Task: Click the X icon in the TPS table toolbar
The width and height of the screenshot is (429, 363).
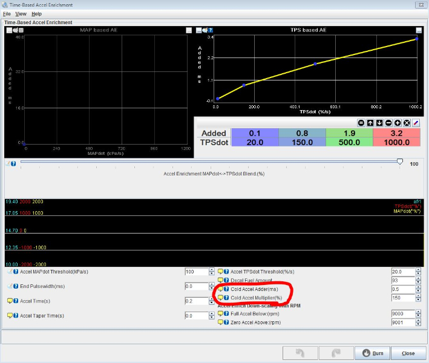Action: [407, 122]
